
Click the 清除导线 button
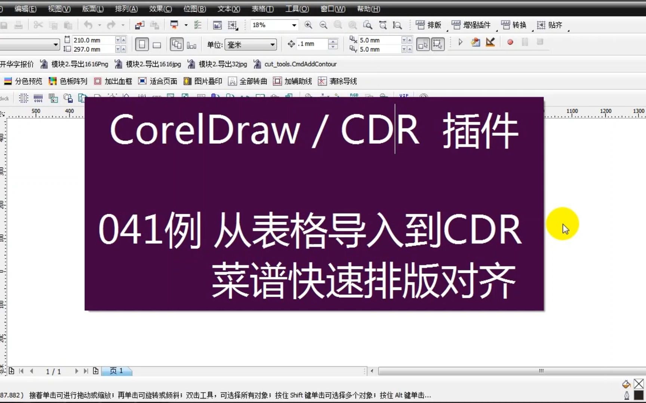coord(337,81)
